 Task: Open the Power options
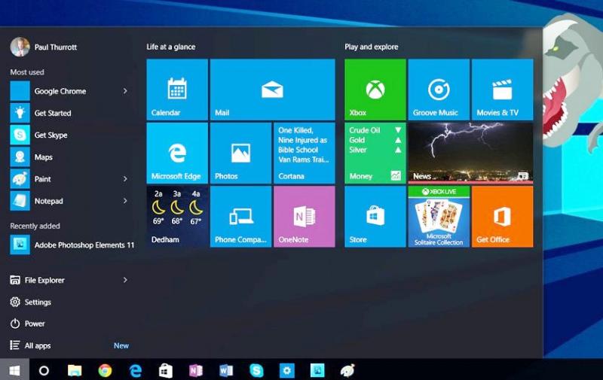click(x=27, y=324)
